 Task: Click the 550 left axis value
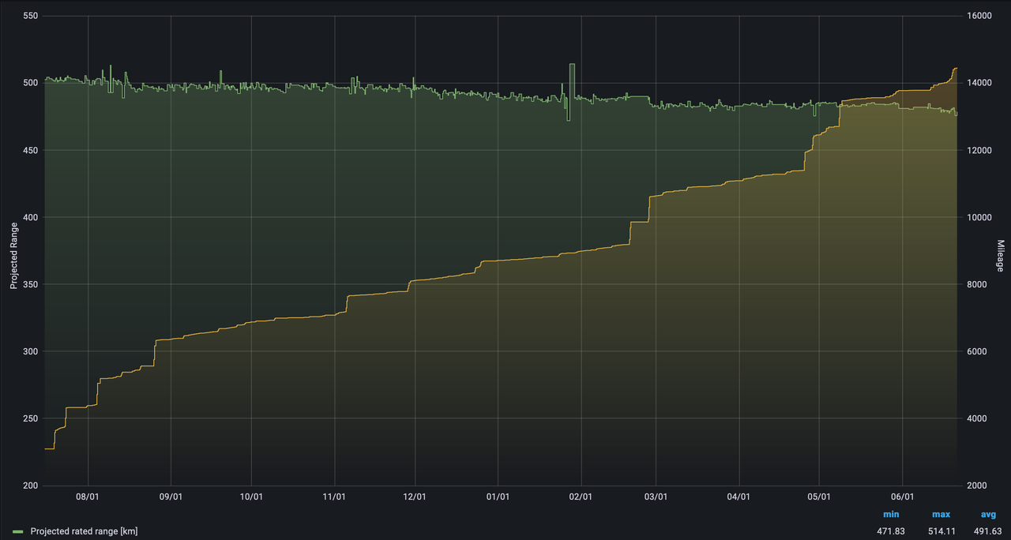click(x=32, y=16)
